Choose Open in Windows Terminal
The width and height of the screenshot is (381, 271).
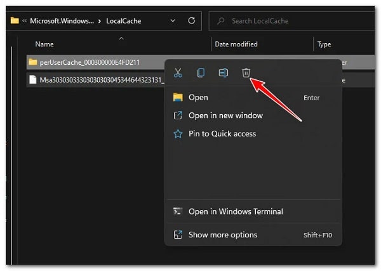(236, 211)
